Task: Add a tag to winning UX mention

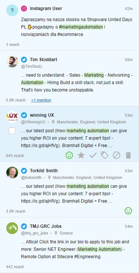Action: [105, 155]
